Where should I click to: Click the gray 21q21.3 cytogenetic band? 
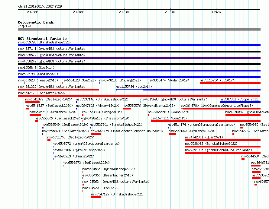[139, 29]
